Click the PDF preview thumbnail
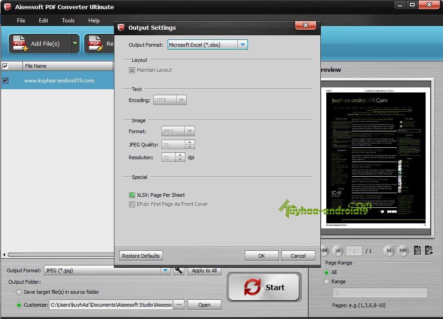 click(x=376, y=157)
